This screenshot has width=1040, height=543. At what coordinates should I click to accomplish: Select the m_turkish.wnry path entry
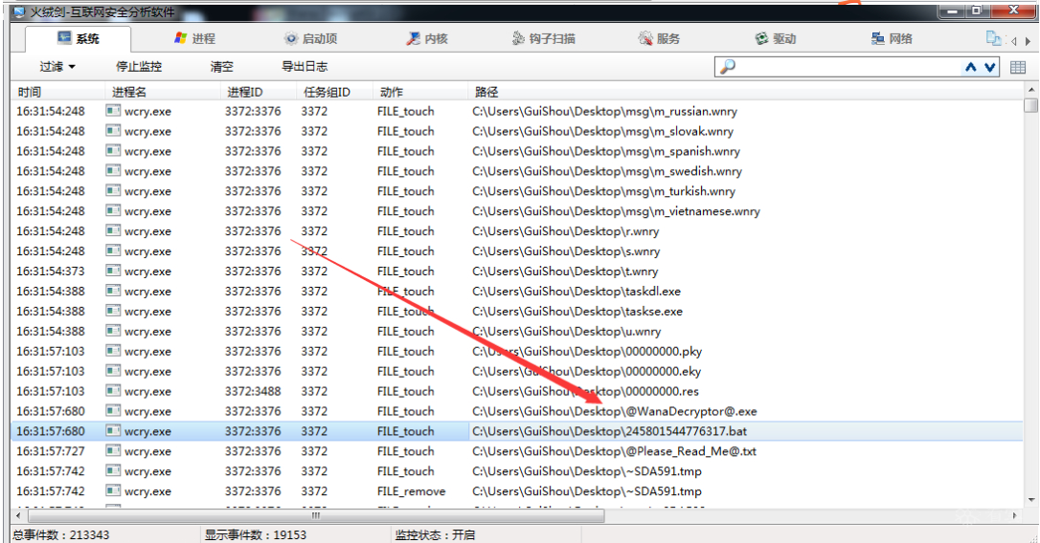(x=603, y=191)
